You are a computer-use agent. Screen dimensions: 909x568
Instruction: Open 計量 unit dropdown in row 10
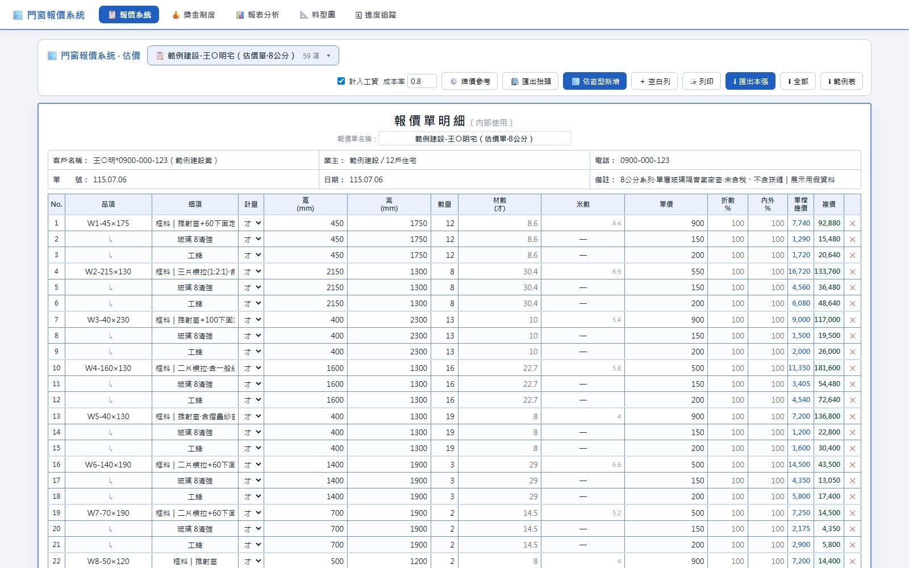tap(252, 368)
